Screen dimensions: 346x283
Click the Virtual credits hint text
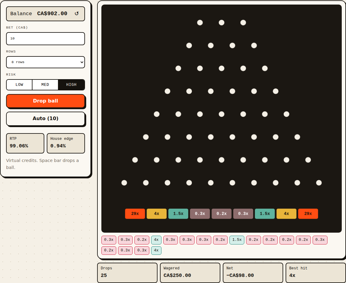click(x=42, y=164)
